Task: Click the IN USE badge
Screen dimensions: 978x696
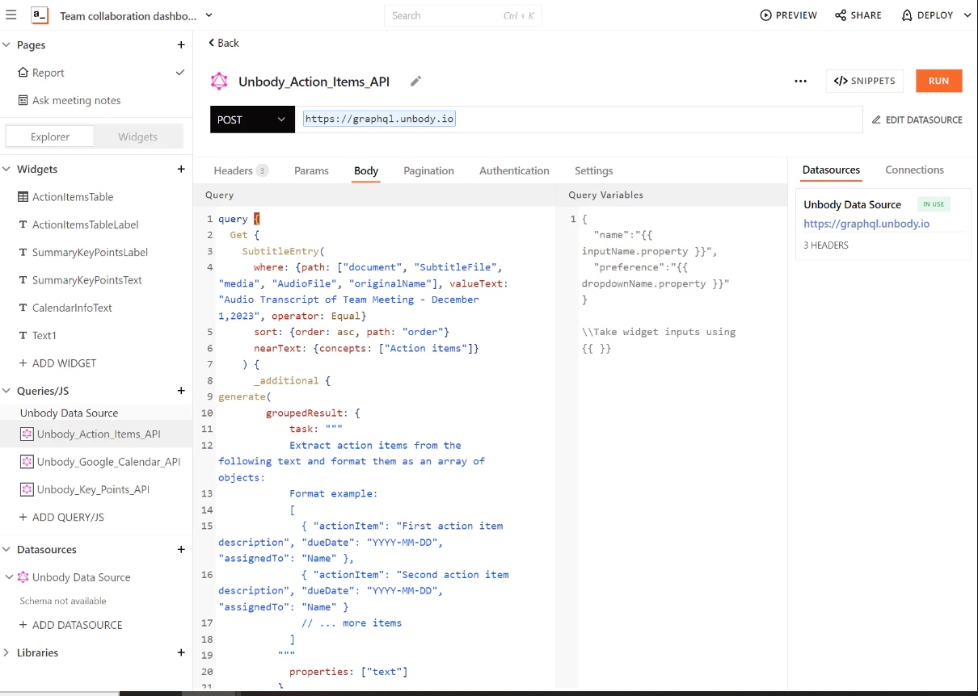Action: click(934, 204)
